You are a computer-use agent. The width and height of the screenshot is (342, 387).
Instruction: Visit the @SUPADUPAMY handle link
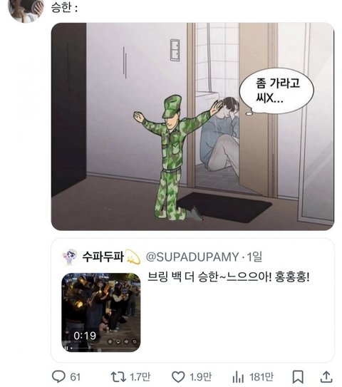(192, 257)
